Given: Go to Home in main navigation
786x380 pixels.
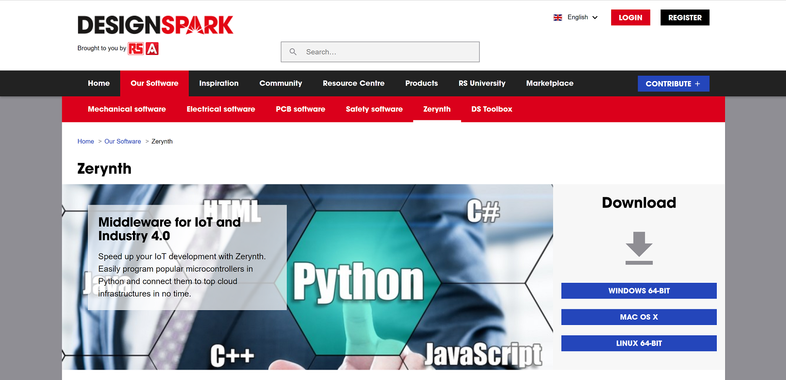Looking at the screenshot, I should (x=99, y=83).
